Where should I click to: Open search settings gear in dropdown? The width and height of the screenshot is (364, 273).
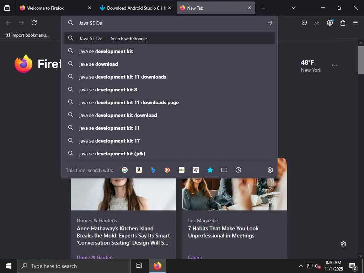[270, 170]
